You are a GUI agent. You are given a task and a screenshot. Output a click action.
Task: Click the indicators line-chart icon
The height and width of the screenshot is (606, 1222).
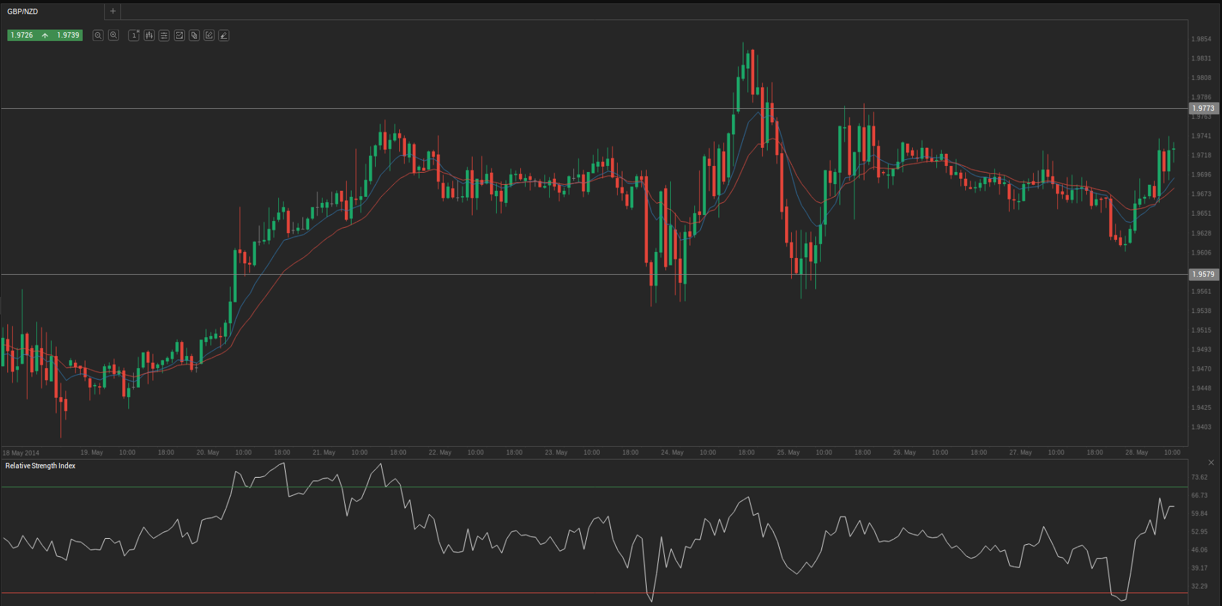click(179, 36)
